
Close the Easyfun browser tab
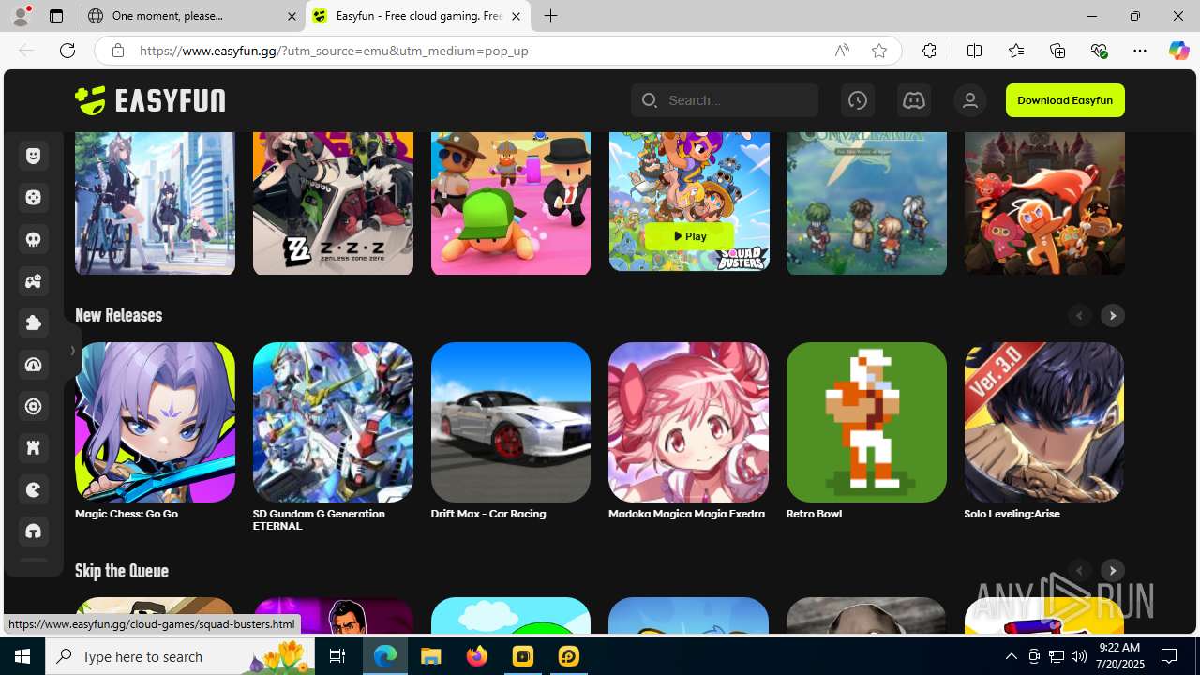516,16
